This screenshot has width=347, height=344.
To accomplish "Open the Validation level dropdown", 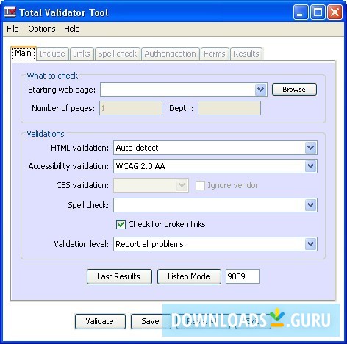I will coord(215,244).
